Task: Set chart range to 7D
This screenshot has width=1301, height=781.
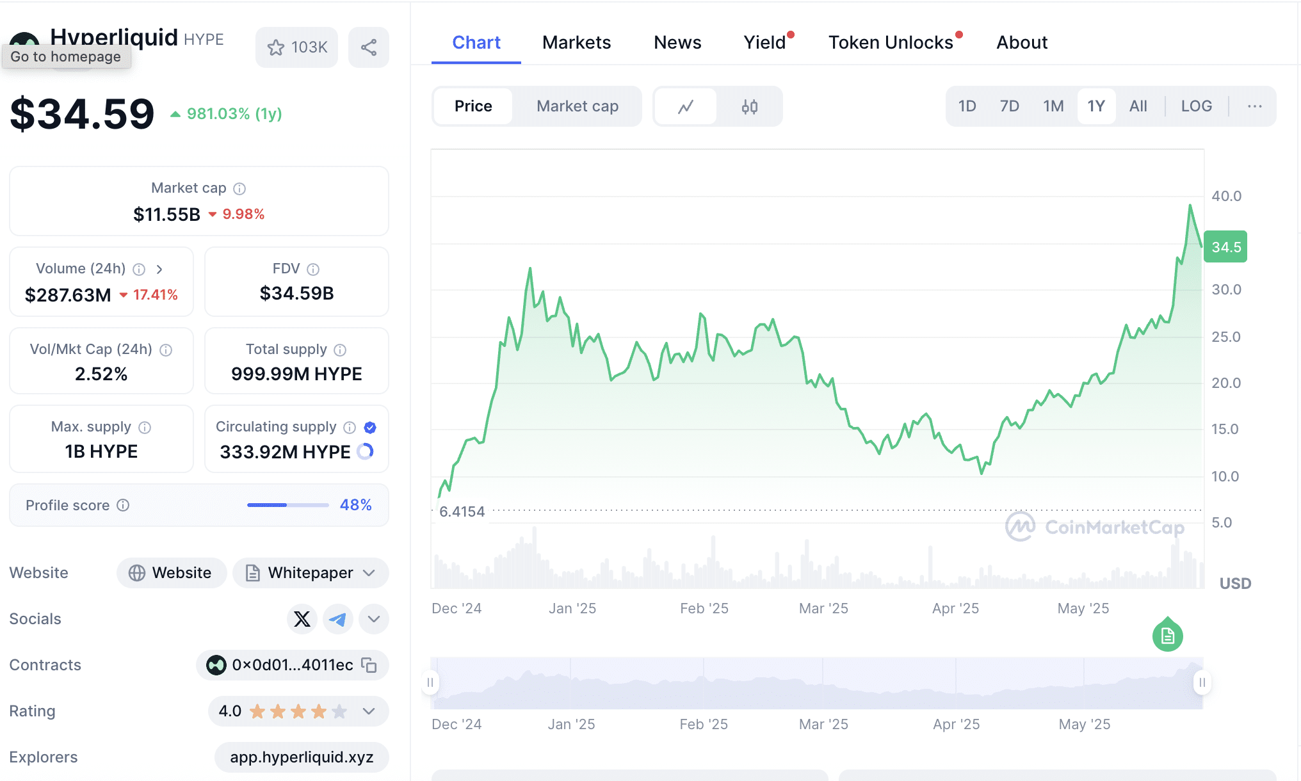Action: click(x=1010, y=106)
